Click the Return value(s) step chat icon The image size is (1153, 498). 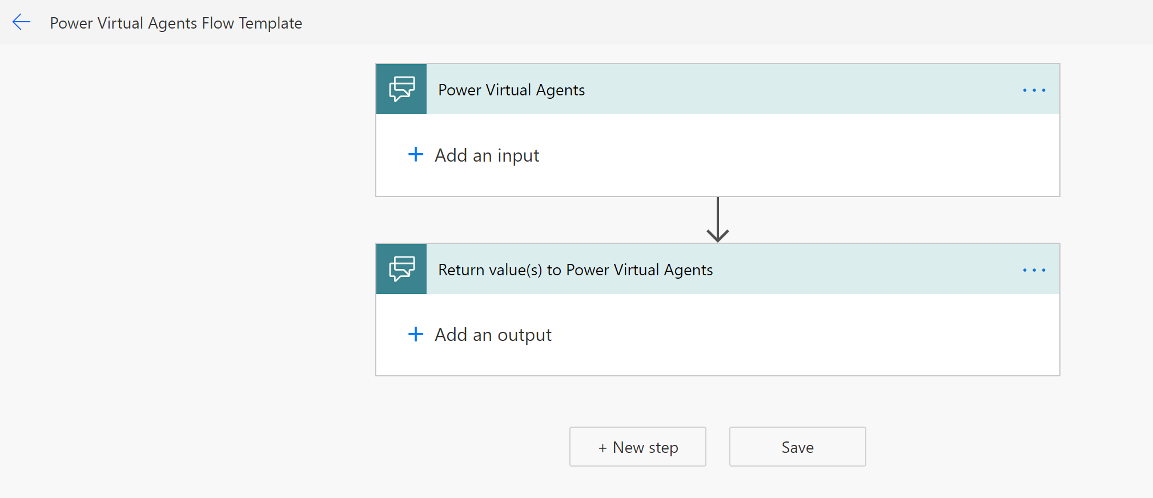(401, 269)
